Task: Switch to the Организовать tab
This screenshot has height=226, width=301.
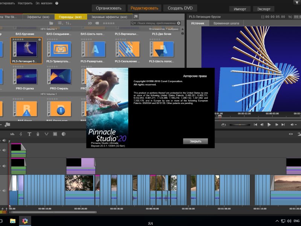Action: point(109,8)
